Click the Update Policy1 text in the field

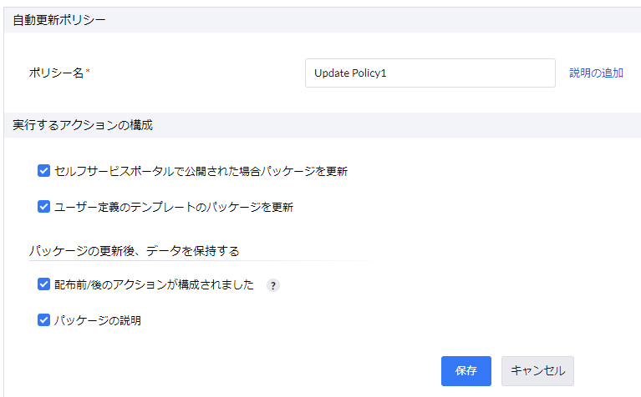[x=350, y=73]
